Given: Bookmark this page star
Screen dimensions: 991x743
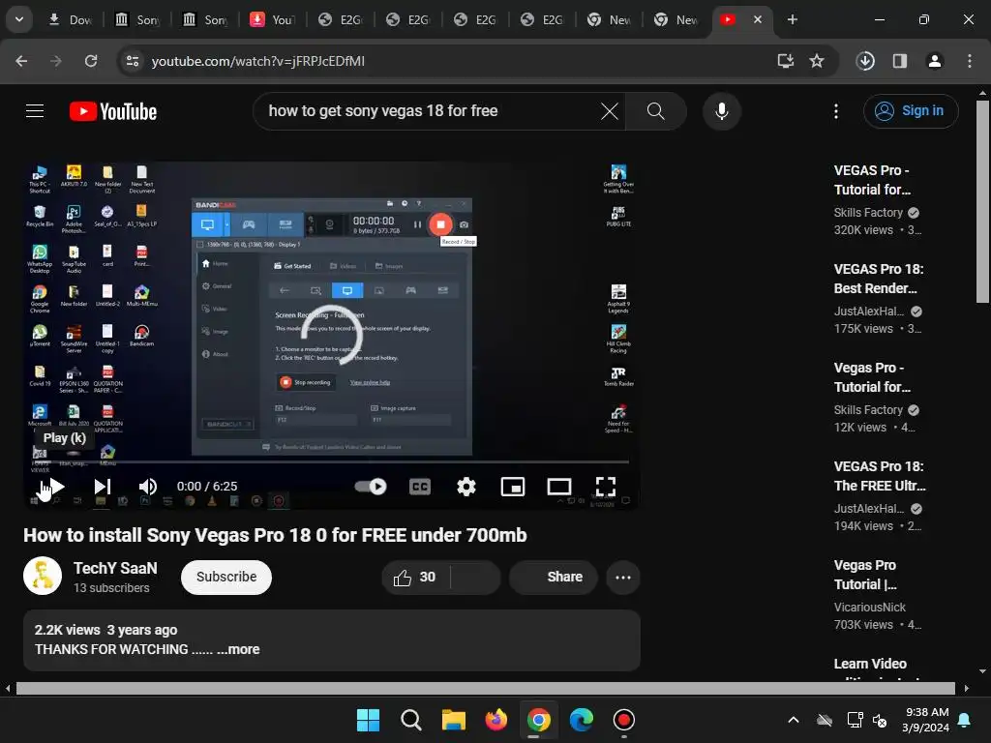Looking at the screenshot, I should tap(817, 61).
